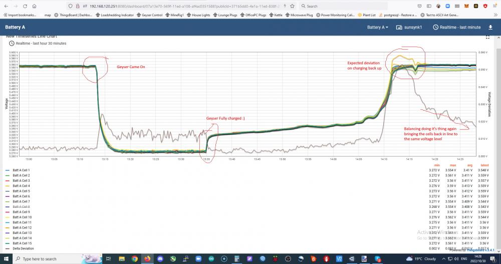Click the sunsynk1 entity selector
Image resolution: width=501 pixels, height=264 pixels.
pyautogui.click(x=409, y=27)
